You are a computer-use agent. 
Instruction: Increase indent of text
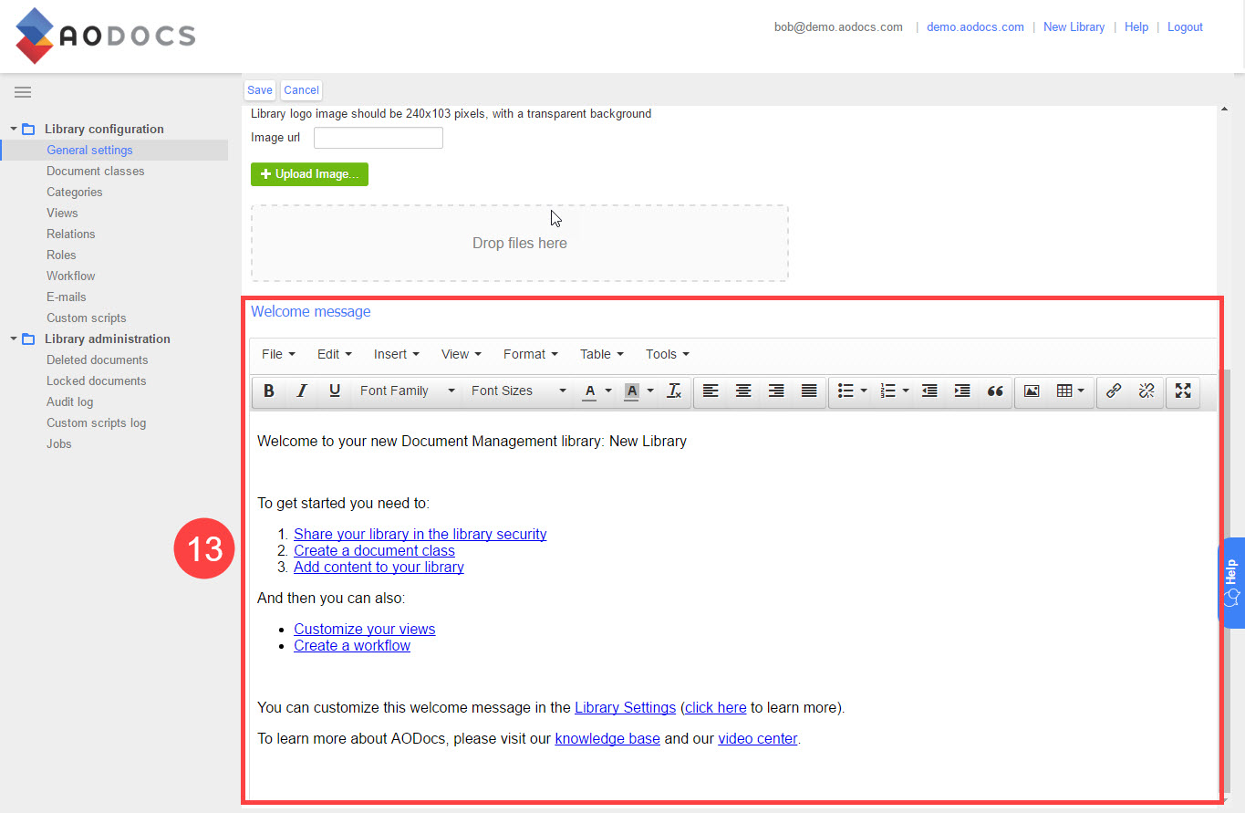click(x=962, y=391)
